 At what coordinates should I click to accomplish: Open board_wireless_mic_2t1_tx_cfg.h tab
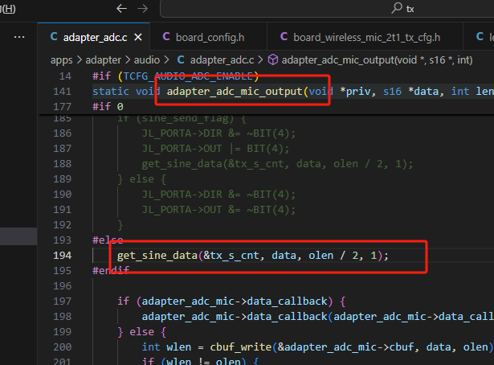pyautogui.click(x=365, y=37)
